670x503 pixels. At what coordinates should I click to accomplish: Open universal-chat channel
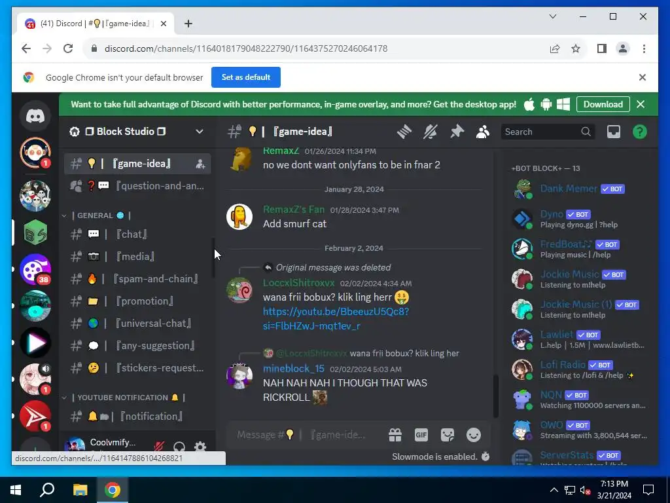coord(137,324)
